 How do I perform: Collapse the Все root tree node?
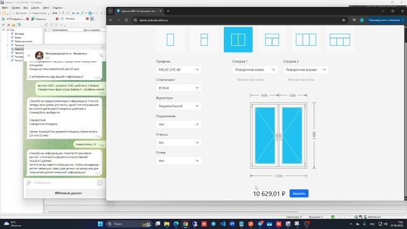pyautogui.click(x=4, y=30)
